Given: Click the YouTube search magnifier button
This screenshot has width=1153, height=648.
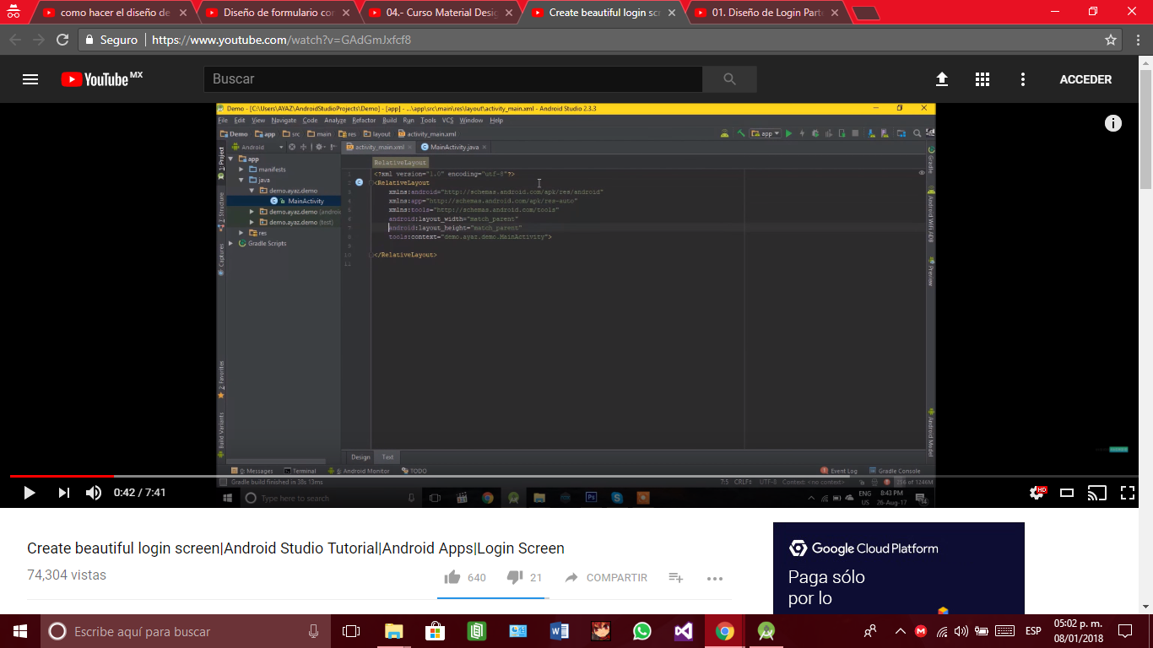Looking at the screenshot, I should [730, 79].
